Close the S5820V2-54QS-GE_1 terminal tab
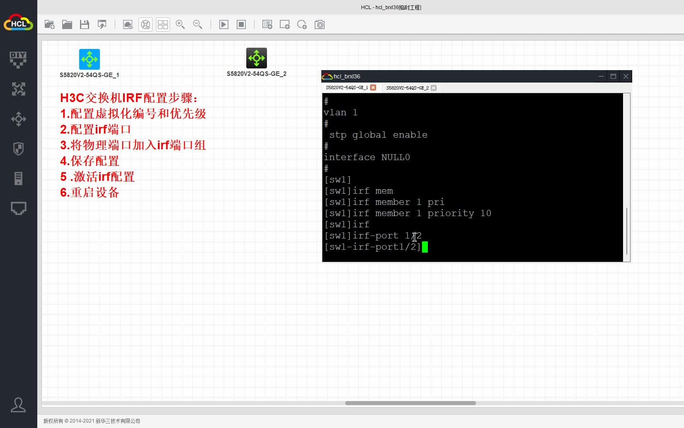Image resolution: width=684 pixels, height=428 pixels. [373, 88]
